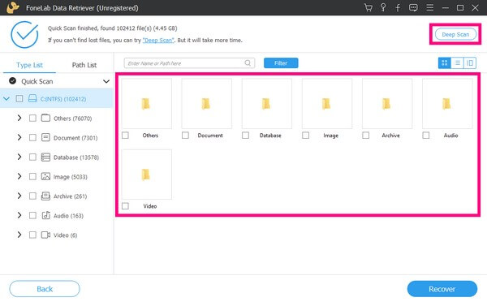
Task: Click the Archive type icon in tree
Action: click(45, 196)
